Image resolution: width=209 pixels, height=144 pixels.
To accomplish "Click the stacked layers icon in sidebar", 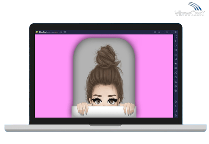I will coord(176,86).
